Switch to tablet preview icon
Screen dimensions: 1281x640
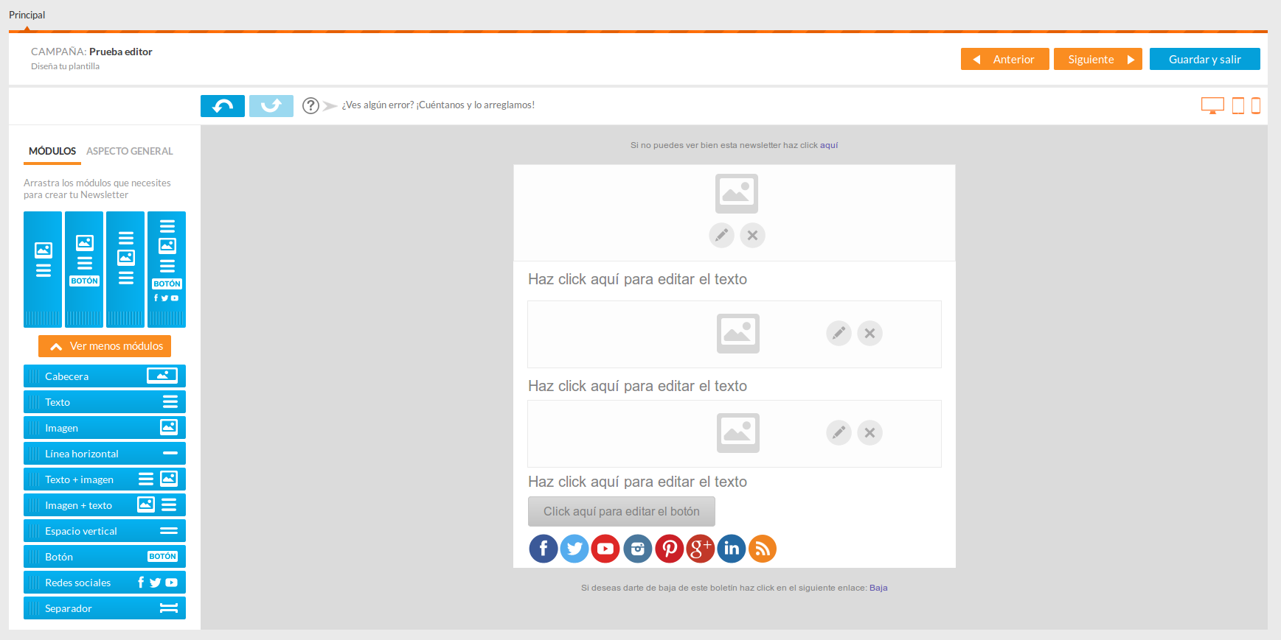(1238, 106)
